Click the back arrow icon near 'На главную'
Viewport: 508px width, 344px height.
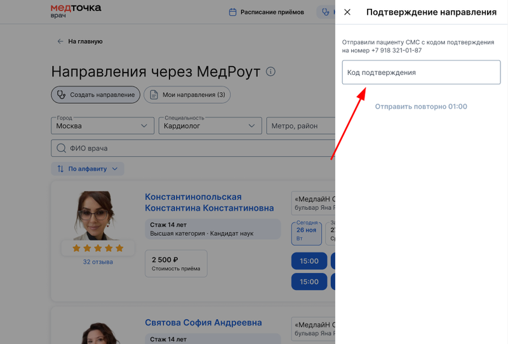coord(60,41)
